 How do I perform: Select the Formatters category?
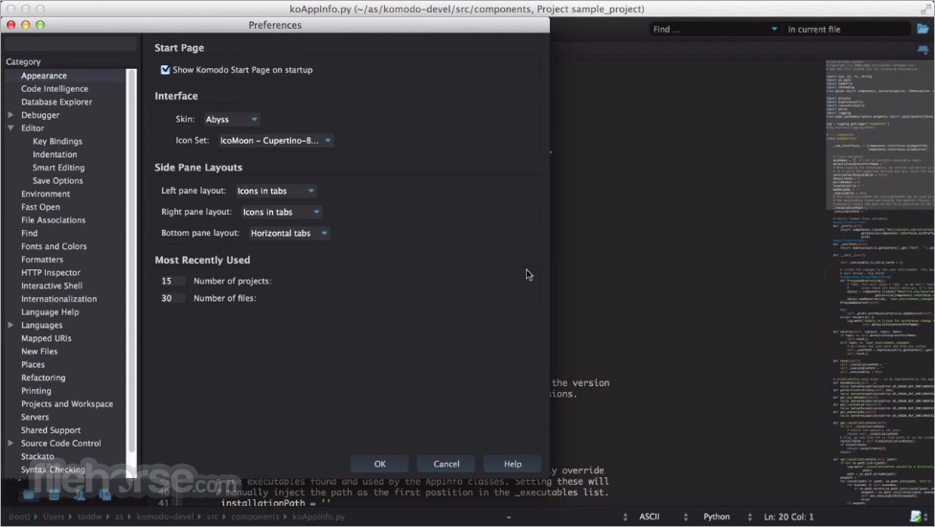click(x=42, y=260)
